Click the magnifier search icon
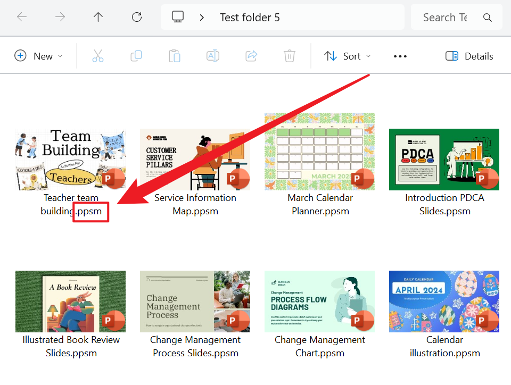 pyautogui.click(x=487, y=17)
